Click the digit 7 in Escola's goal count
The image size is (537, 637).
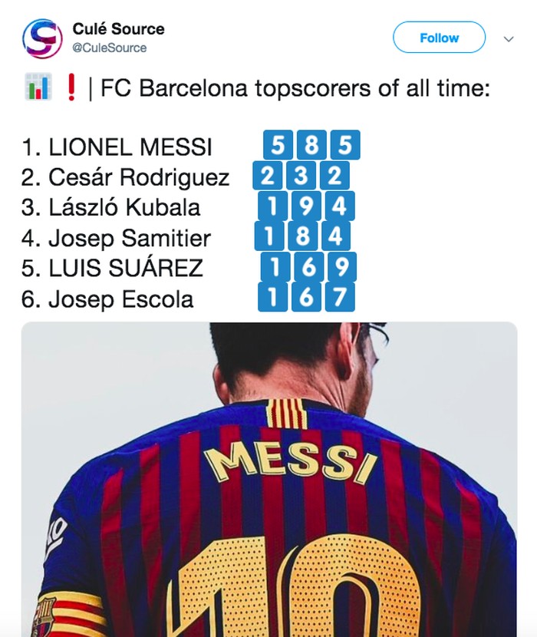[x=341, y=297]
